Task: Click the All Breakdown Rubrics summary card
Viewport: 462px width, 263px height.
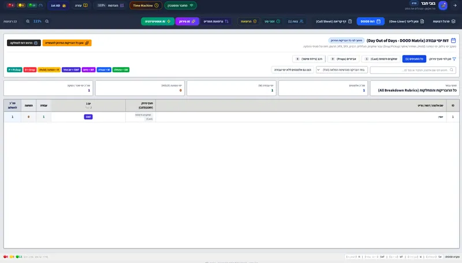Action: point(415,88)
